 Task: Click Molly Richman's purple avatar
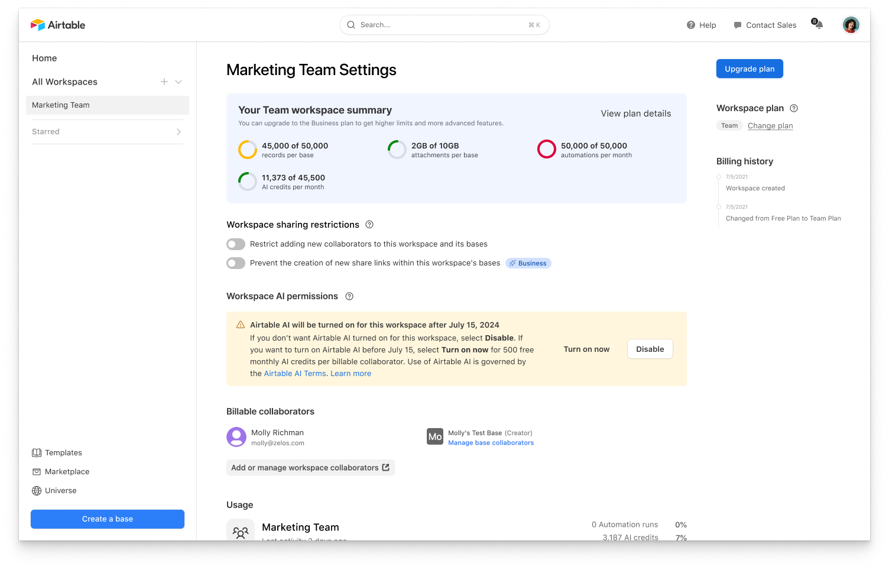[236, 437]
